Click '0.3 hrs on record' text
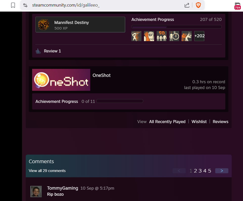243x201 pixels. pyautogui.click(x=209, y=82)
